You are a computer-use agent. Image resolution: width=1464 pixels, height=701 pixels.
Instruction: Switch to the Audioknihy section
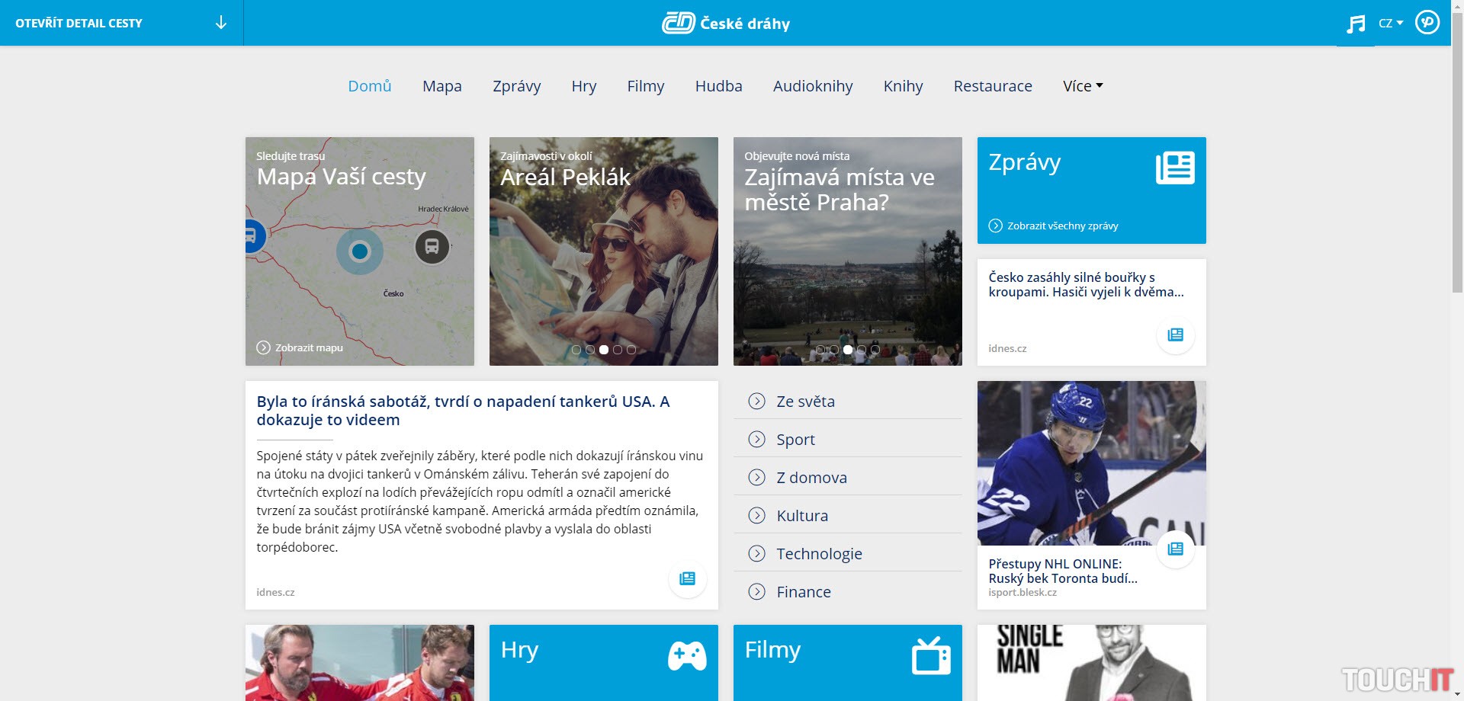coord(813,86)
